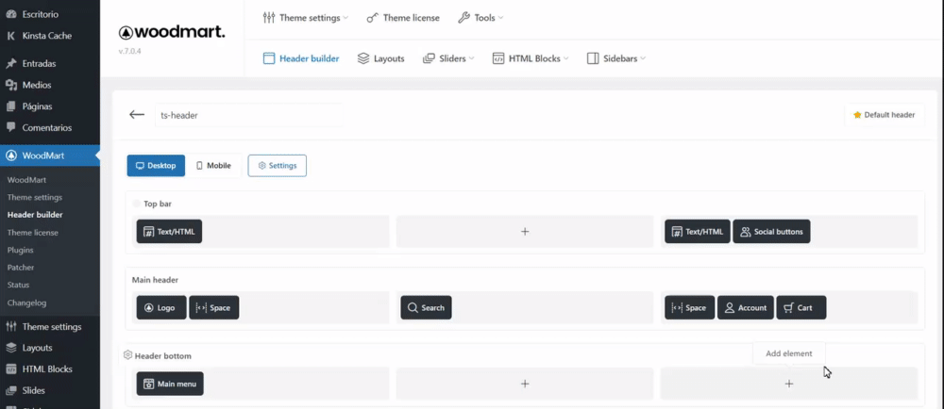Open the Layouts top navigation tab

[380, 58]
